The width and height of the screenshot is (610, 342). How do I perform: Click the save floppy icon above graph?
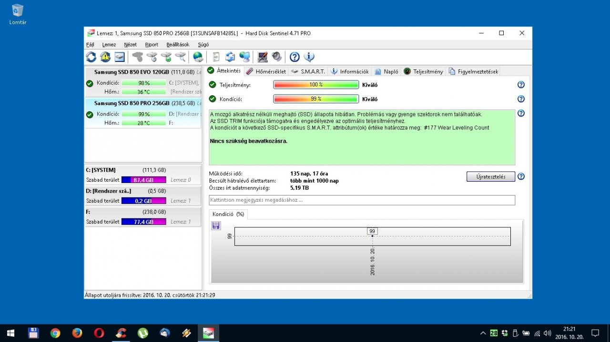216,225
